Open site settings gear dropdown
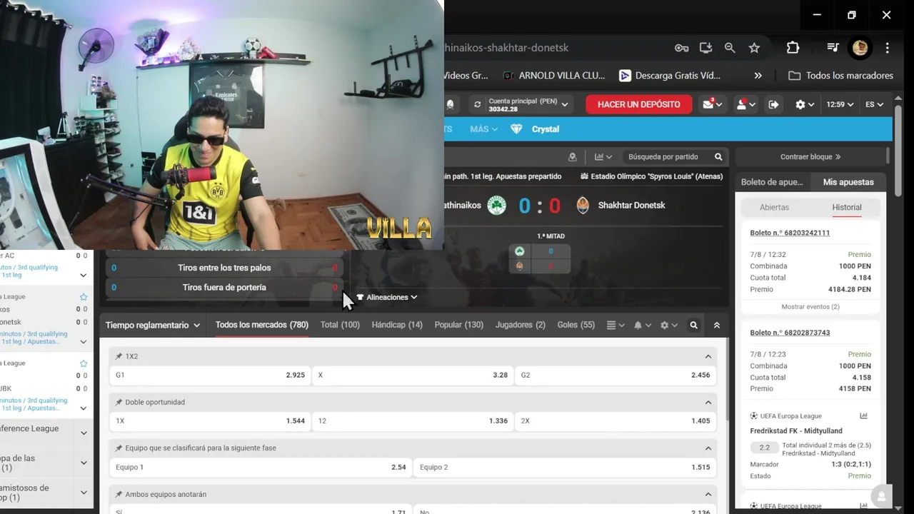This screenshot has width=914, height=514. [x=805, y=104]
